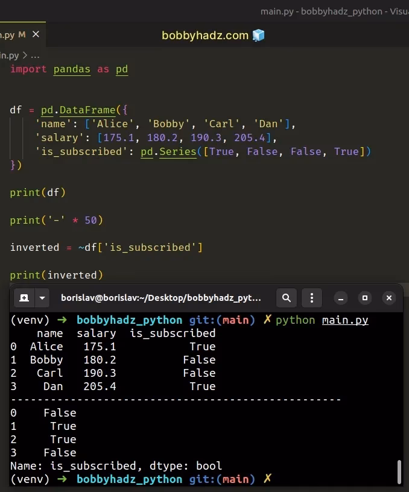Image resolution: width=409 pixels, height=492 pixels.
Task: Click the underlined main.py in terminal command
Action: coord(345,320)
